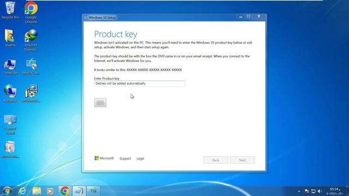Maximize the Windows 10 Setup window

(x=249, y=16)
